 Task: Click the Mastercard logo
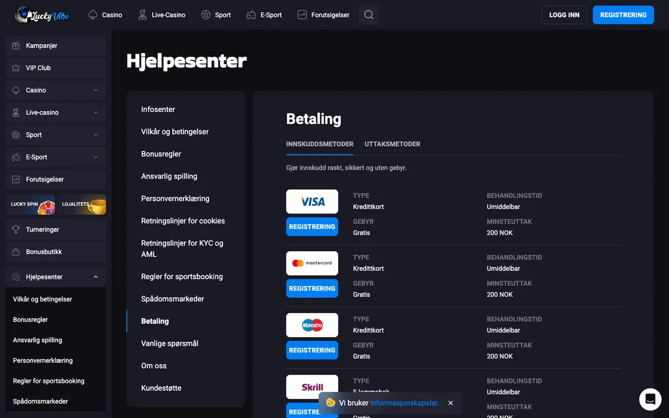(x=312, y=263)
